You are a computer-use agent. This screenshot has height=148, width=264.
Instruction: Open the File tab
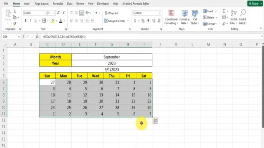click(6, 4)
